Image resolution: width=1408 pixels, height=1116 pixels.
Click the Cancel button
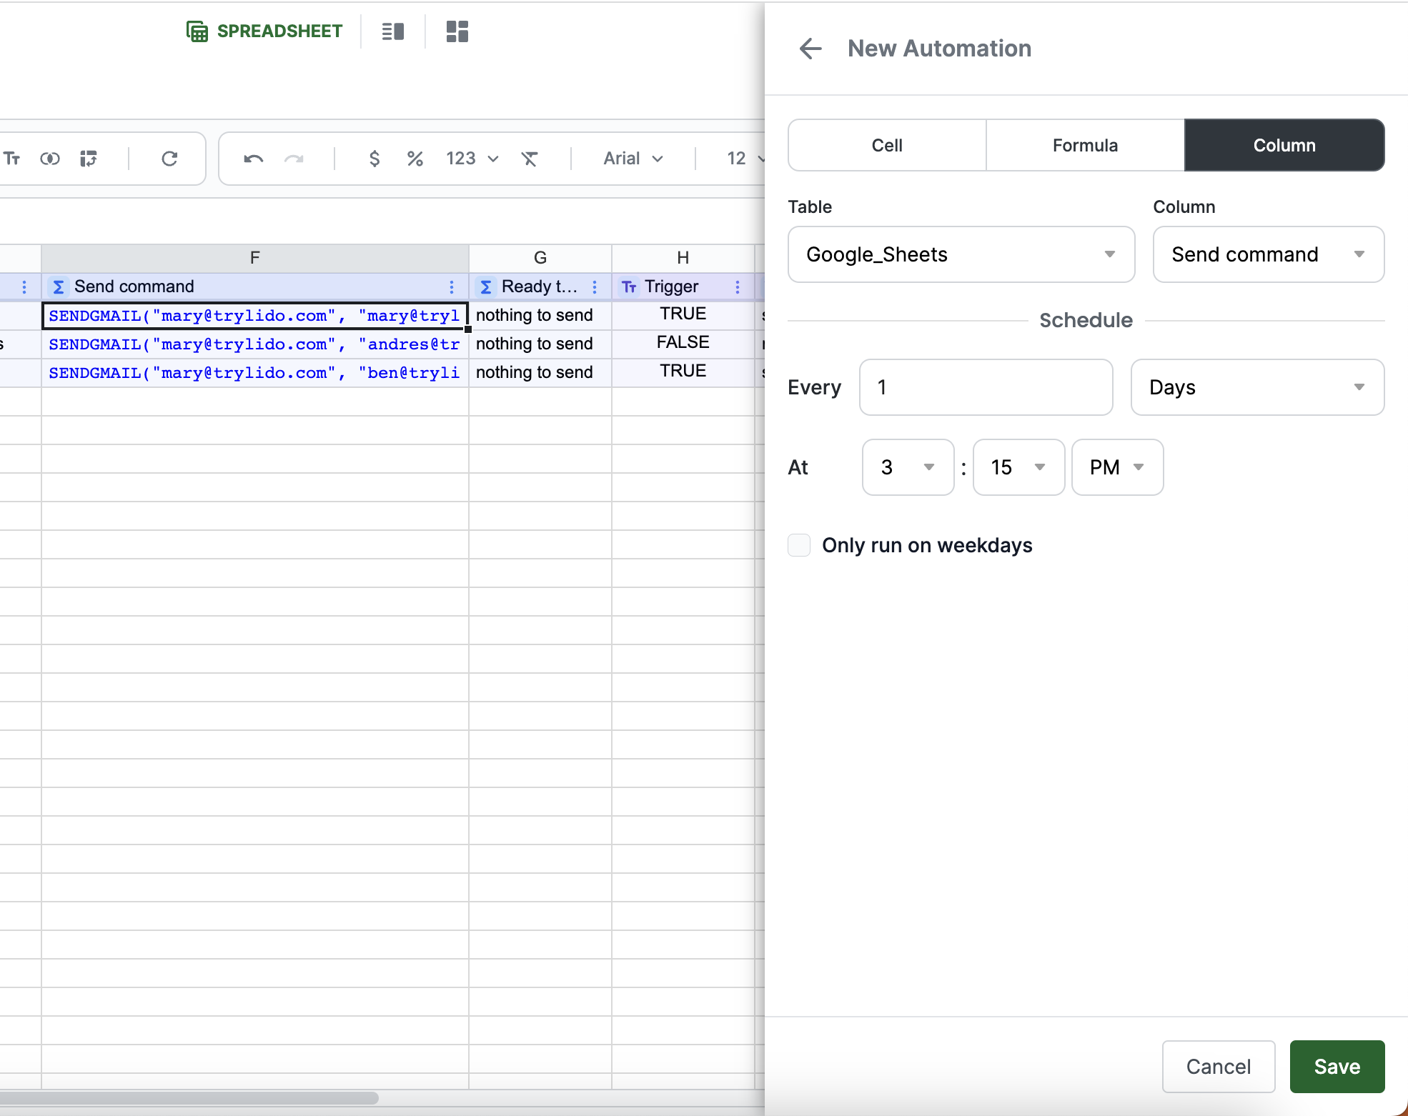[1218, 1066]
